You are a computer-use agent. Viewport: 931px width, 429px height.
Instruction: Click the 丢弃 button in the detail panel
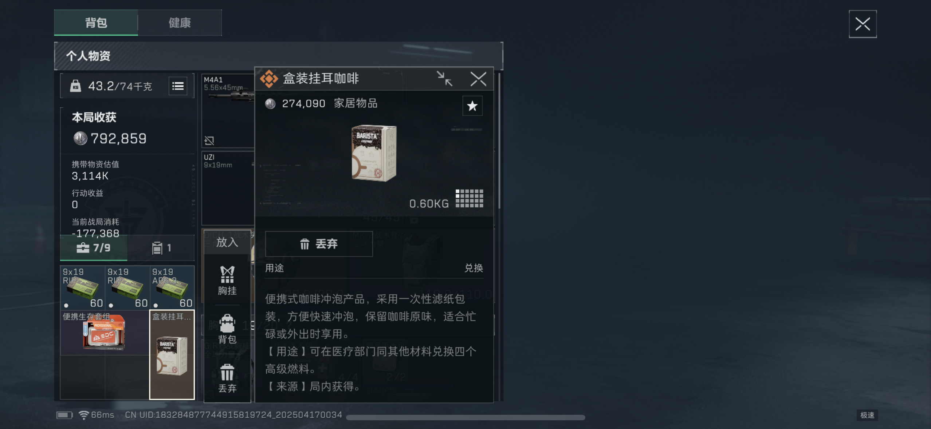pos(319,244)
